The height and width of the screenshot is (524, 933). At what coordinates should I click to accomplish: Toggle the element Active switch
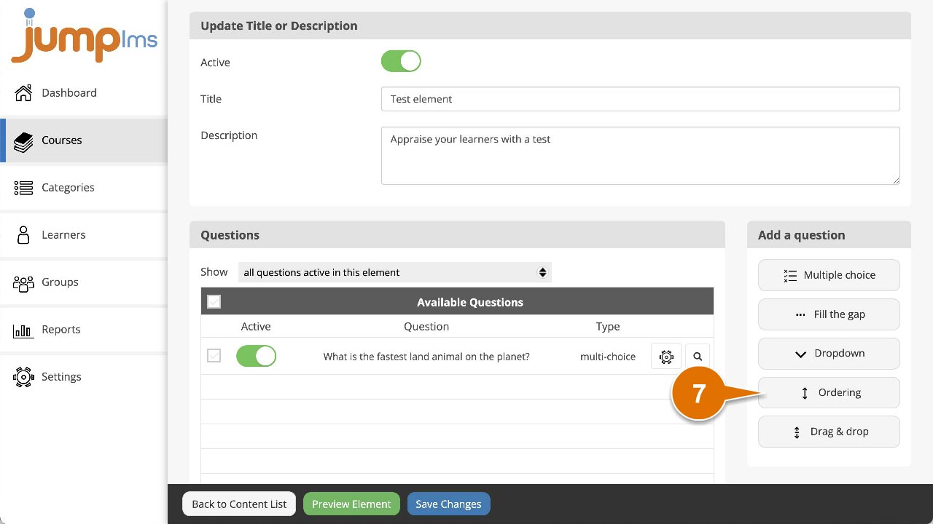401,61
